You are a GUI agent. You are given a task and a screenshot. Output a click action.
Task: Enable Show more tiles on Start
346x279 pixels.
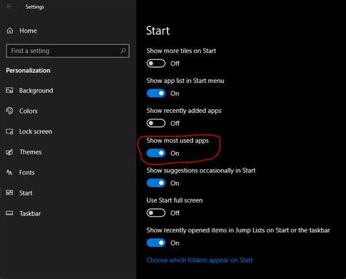(x=156, y=63)
